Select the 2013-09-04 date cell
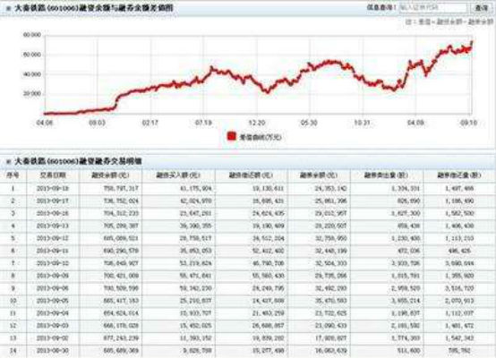The image size is (496, 358). click(53, 313)
